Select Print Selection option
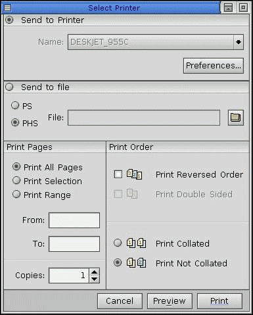253x315 pixels. [x=16, y=180]
